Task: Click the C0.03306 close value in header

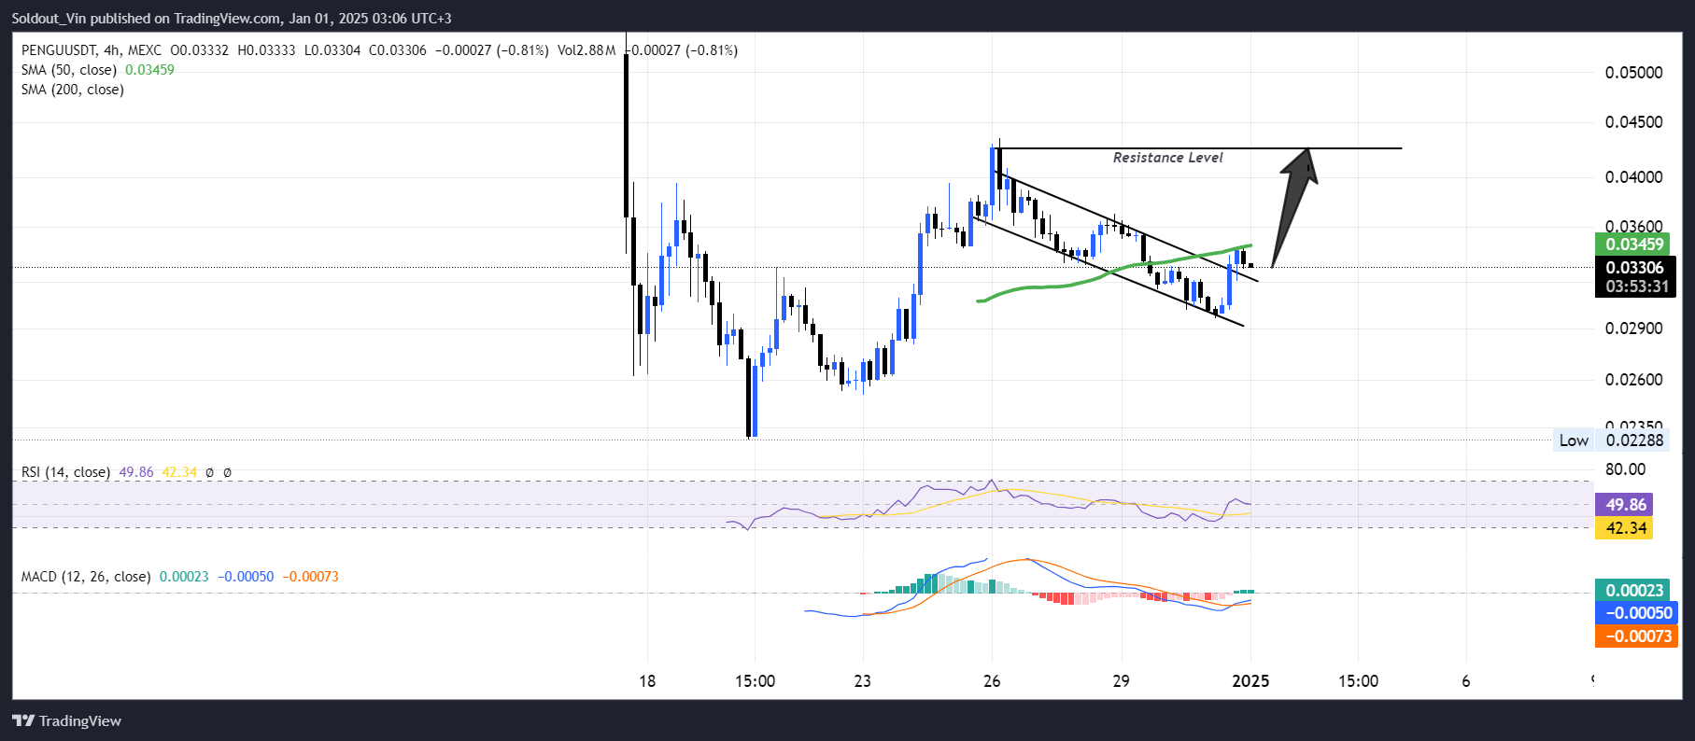Action: click(x=398, y=50)
